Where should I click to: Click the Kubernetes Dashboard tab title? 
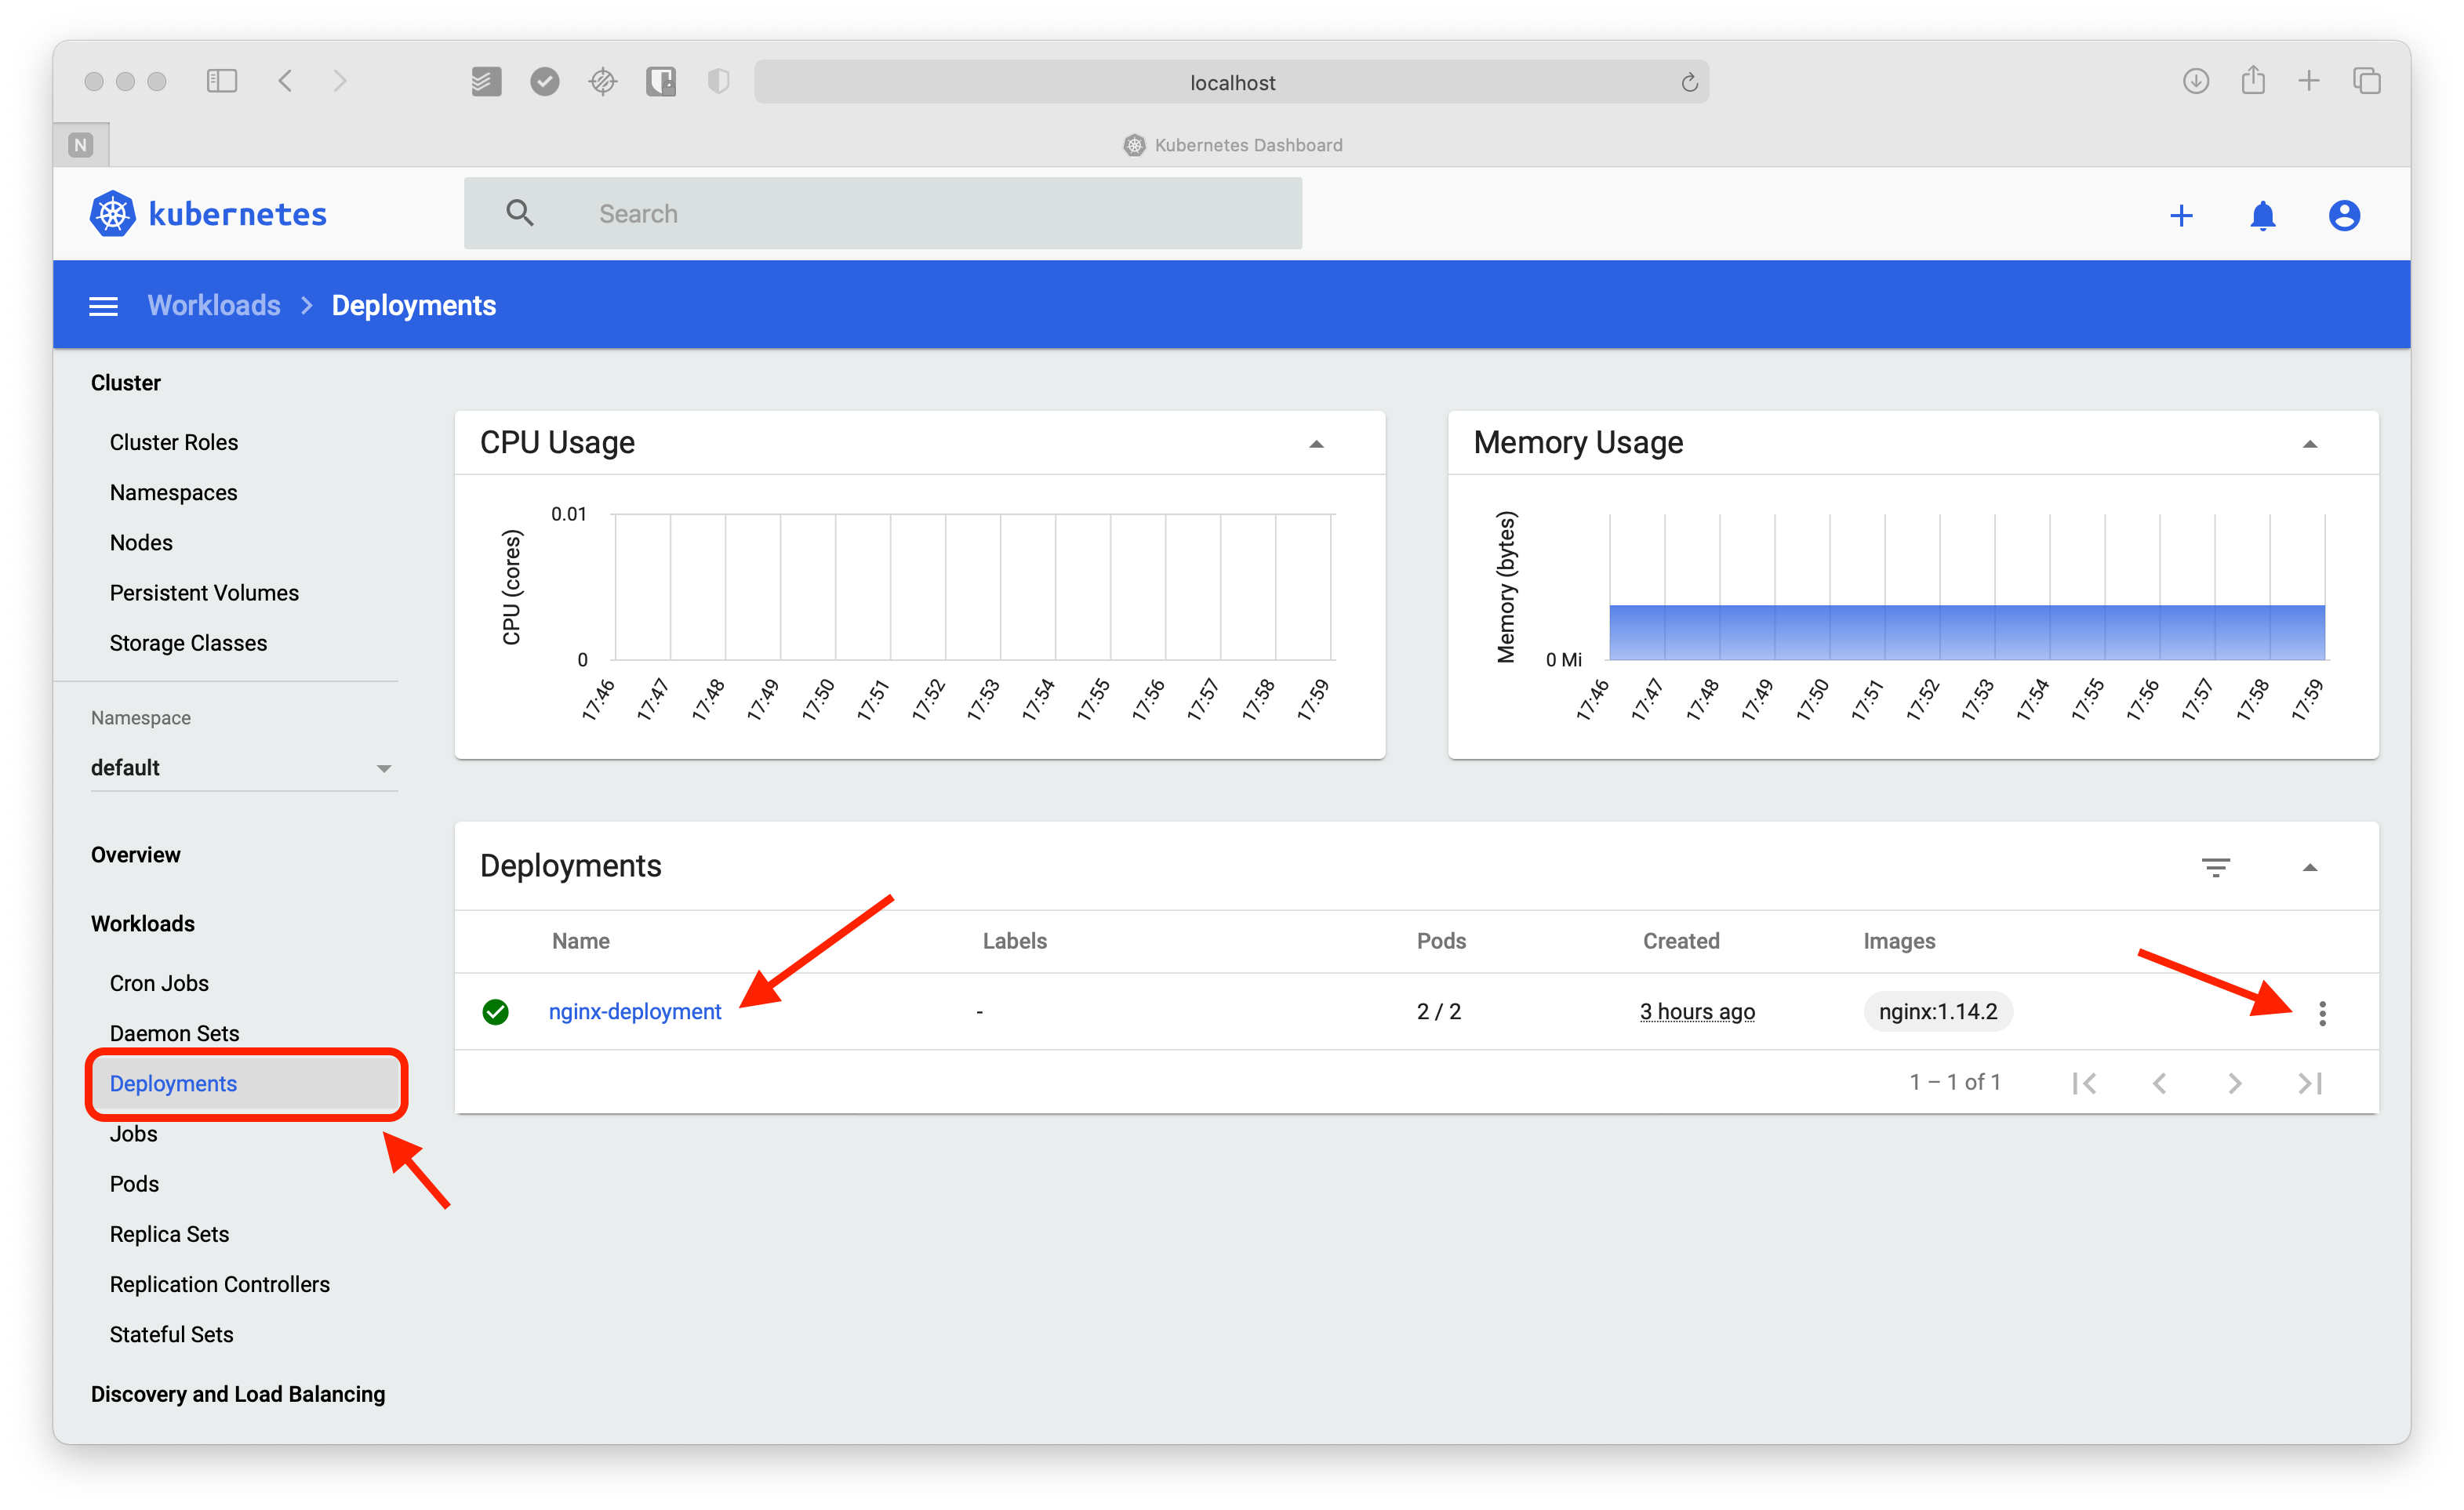pyautogui.click(x=1248, y=145)
